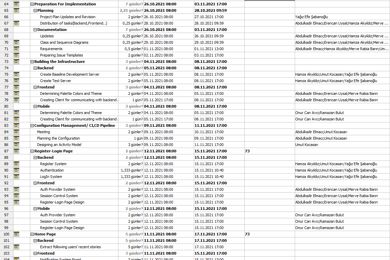The height and width of the screenshot is (260, 390).
Task: Click the indicator icon for Configuration Management row
Action: 16,125
